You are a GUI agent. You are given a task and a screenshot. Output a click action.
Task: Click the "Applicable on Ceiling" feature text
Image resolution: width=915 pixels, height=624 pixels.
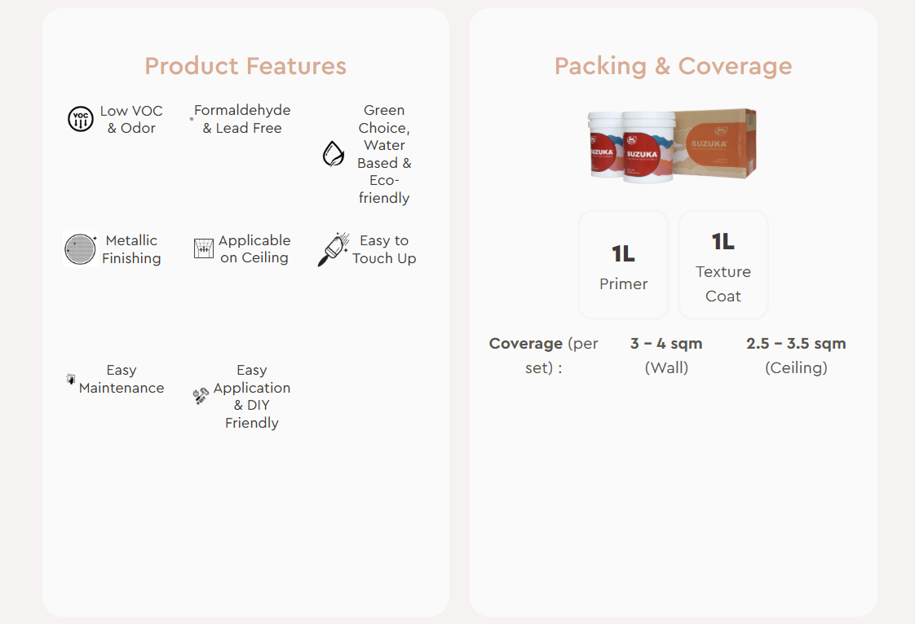(254, 249)
